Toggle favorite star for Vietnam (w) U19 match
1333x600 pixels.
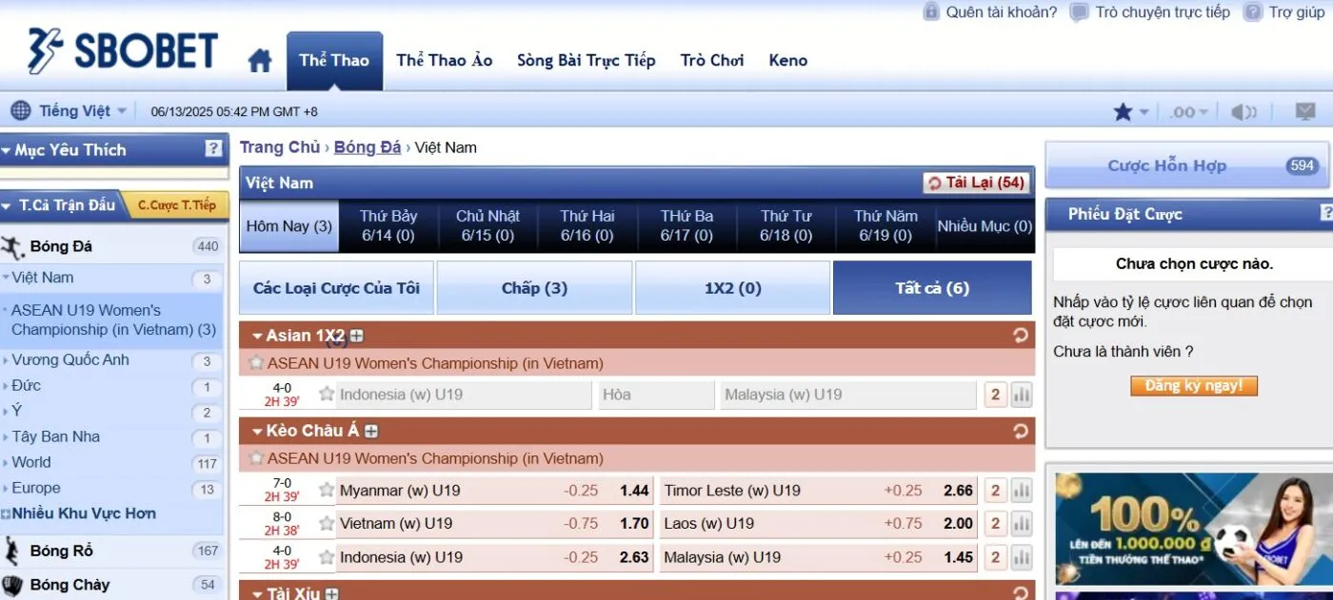[327, 524]
